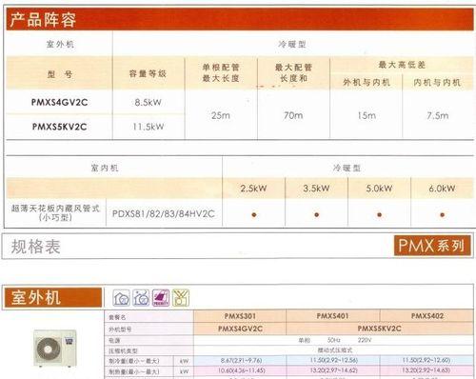Click the 10.60(4.36~11.45) heating value
The width and height of the screenshot is (476, 379).
click(241, 370)
